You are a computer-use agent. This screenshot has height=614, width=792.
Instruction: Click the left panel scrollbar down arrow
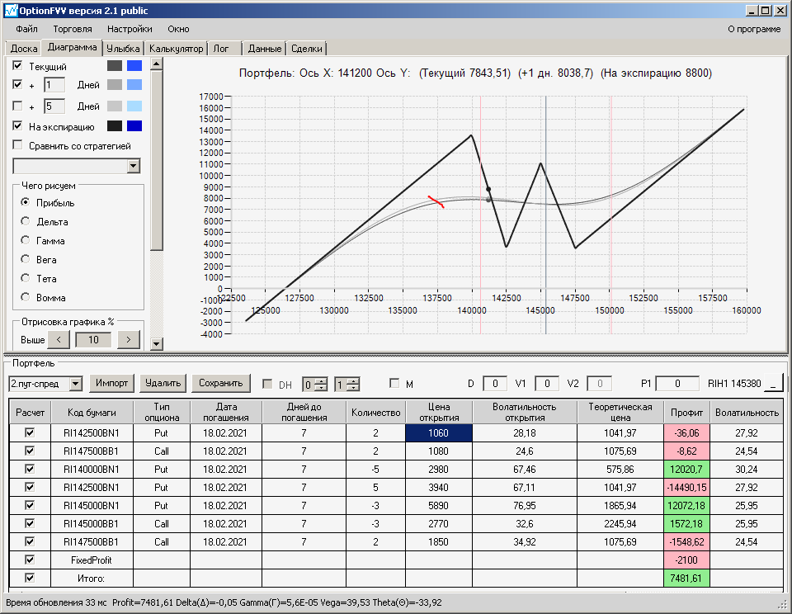pos(157,343)
